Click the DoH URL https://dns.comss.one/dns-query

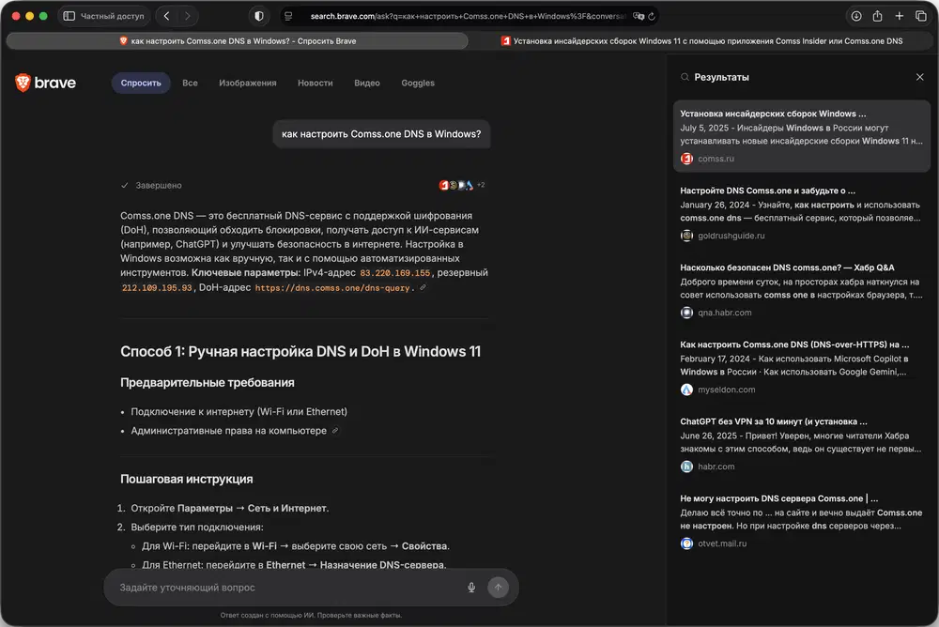click(332, 288)
